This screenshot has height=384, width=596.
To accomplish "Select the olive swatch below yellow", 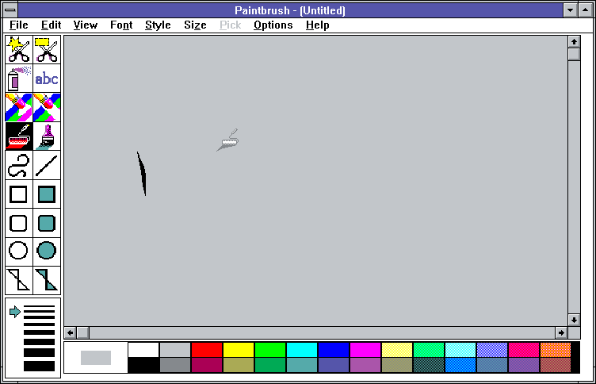I will click(239, 365).
